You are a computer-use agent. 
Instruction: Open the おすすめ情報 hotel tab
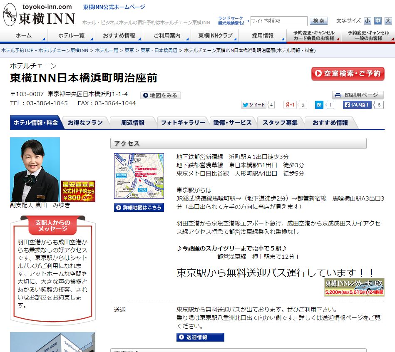pyautogui.click(x=330, y=123)
